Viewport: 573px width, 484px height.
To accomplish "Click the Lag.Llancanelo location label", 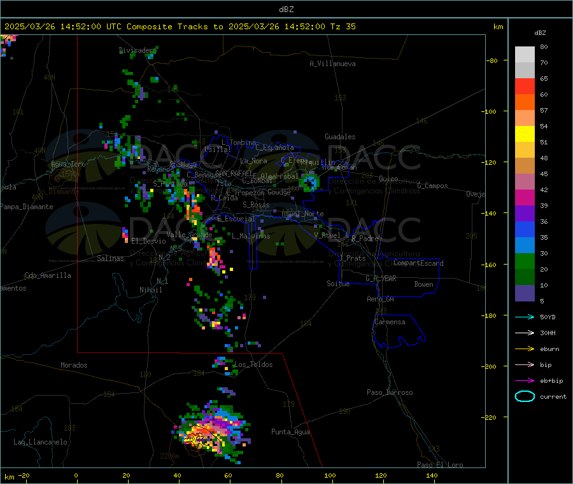I will tap(40, 442).
